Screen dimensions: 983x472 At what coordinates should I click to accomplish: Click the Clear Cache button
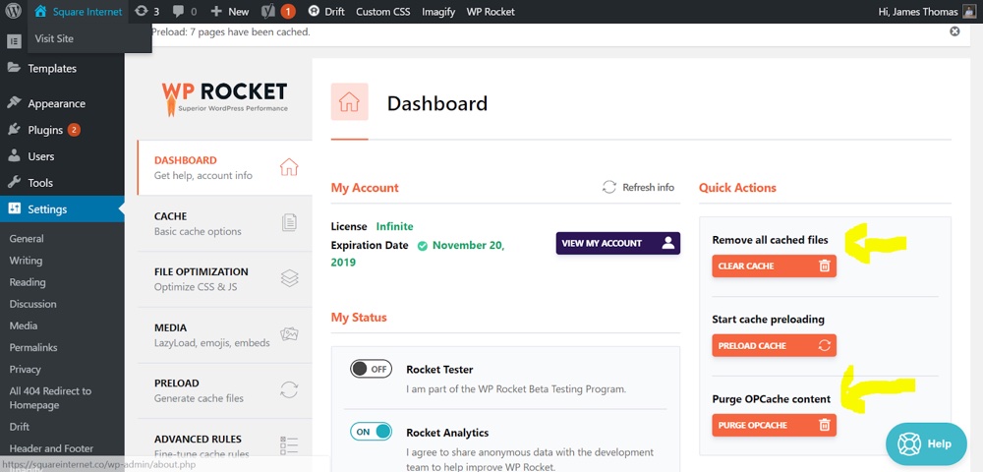click(x=774, y=265)
